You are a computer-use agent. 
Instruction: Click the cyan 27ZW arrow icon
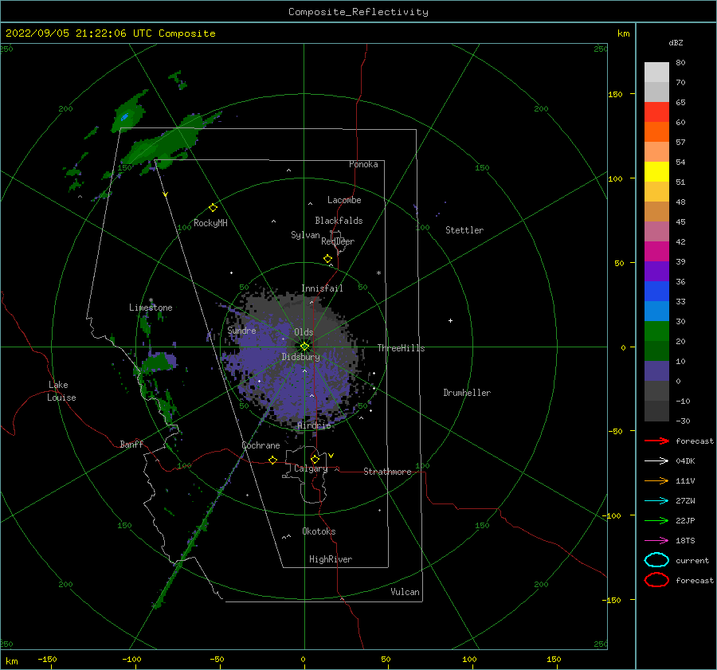[656, 501]
